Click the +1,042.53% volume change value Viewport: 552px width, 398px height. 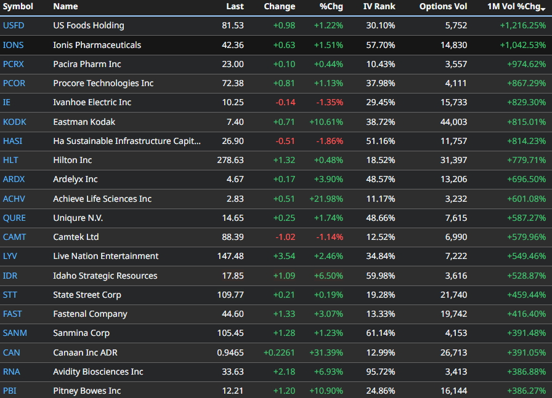pos(523,45)
